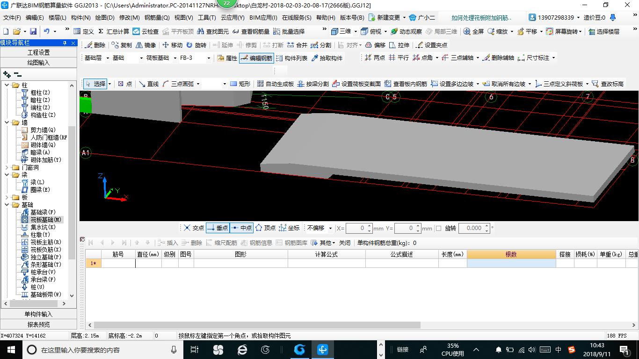Toggle the 选择 select mode button

(95, 84)
